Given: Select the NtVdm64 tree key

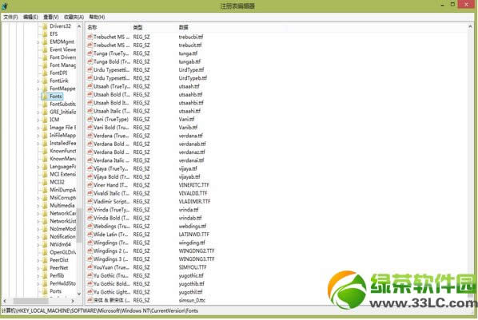Looking at the screenshot, I should click(x=60, y=244).
